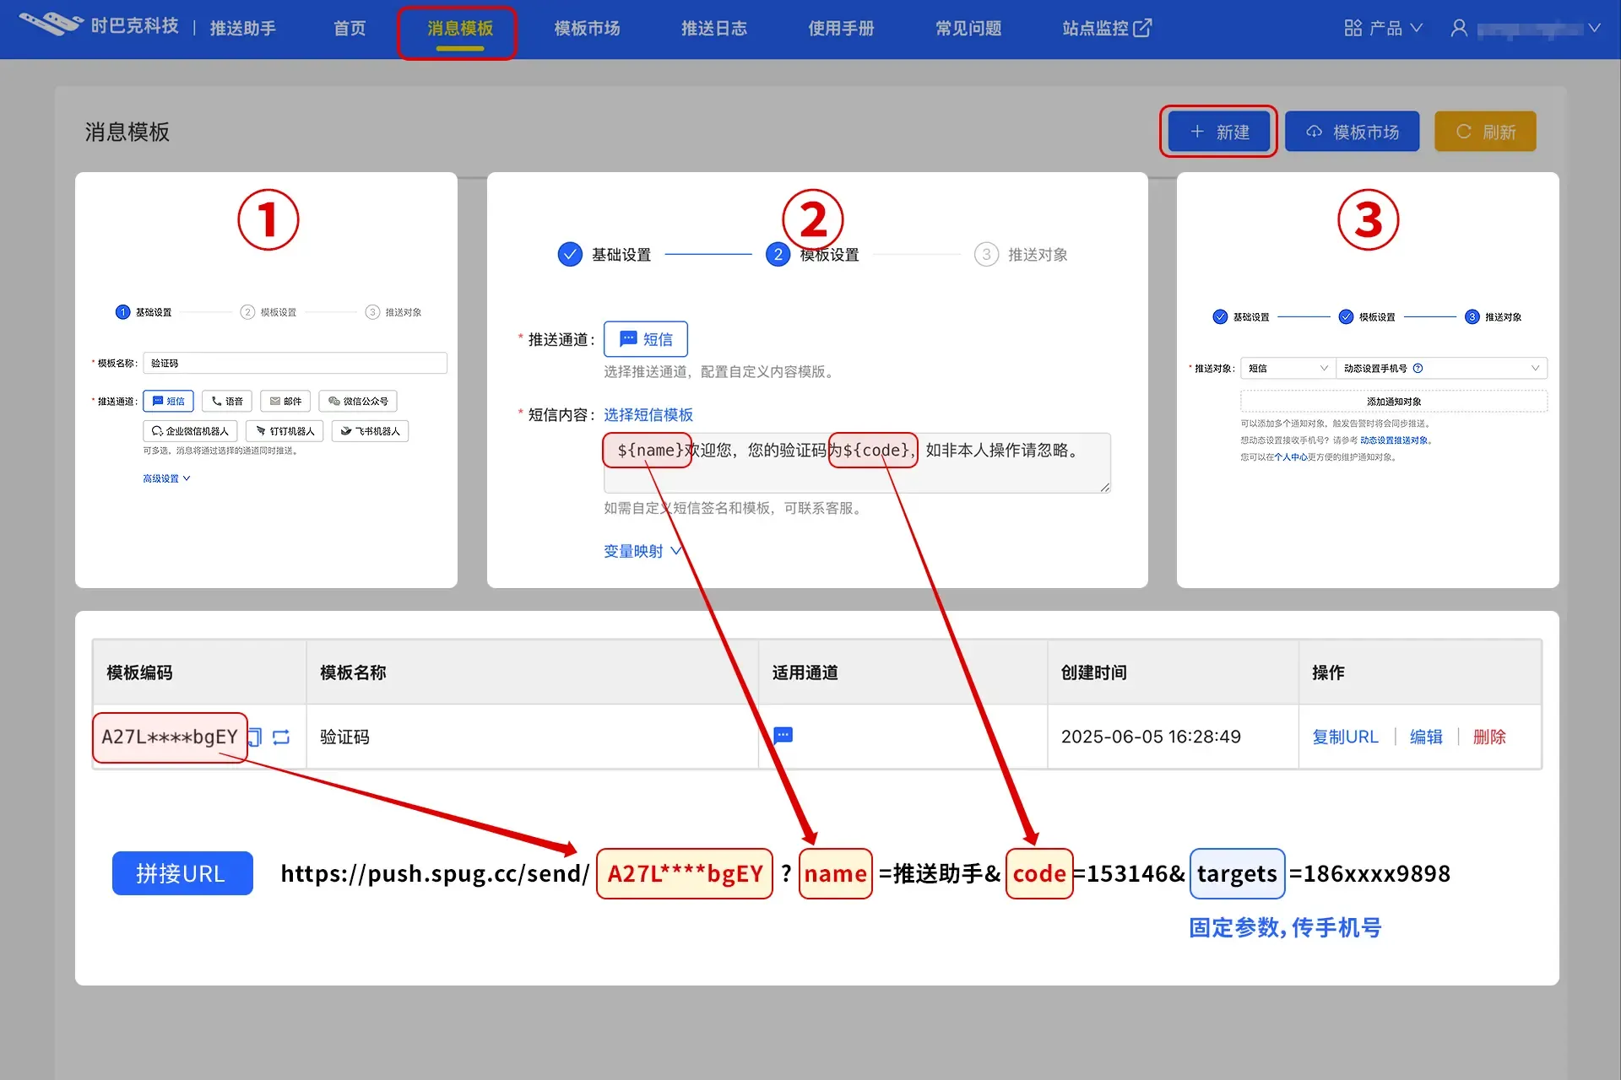Image resolution: width=1621 pixels, height=1080 pixels.
Task: Click the 创建时间 column header
Action: click(x=1094, y=672)
